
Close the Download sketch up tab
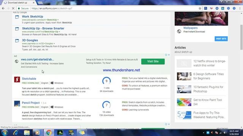coord(34,3)
